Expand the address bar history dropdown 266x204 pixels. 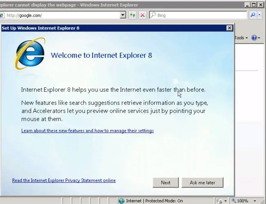[123, 15]
